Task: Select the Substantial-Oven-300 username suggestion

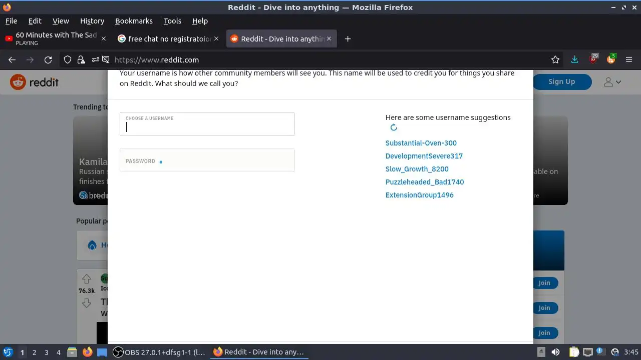Action: pyautogui.click(x=421, y=143)
